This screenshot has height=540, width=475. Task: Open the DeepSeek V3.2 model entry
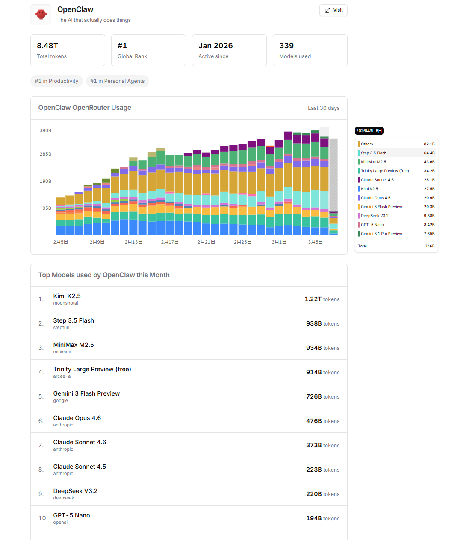click(75, 491)
